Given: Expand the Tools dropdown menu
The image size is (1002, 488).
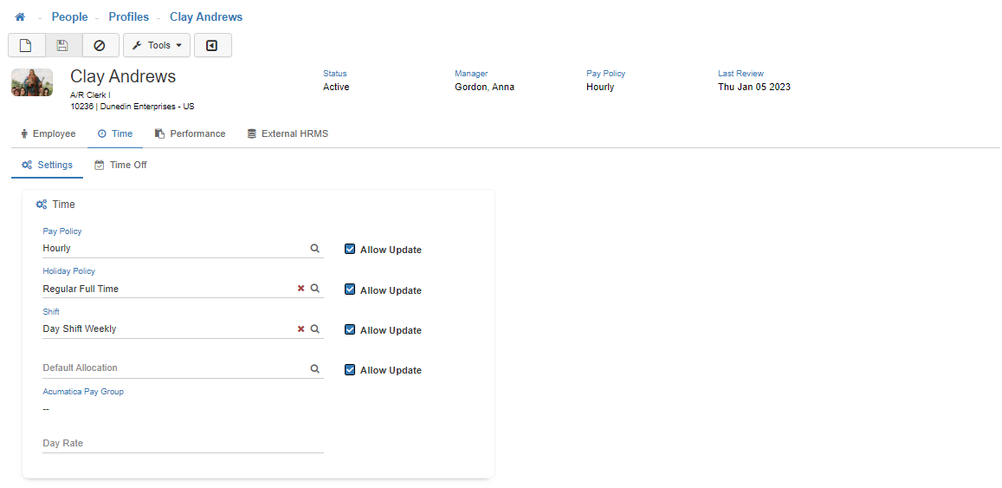Looking at the screenshot, I should (157, 45).
